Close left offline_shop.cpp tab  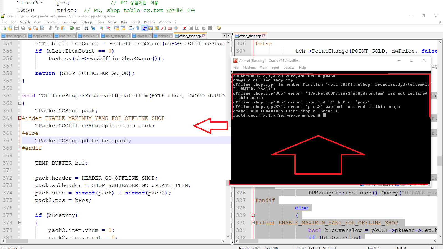(204, 36)
